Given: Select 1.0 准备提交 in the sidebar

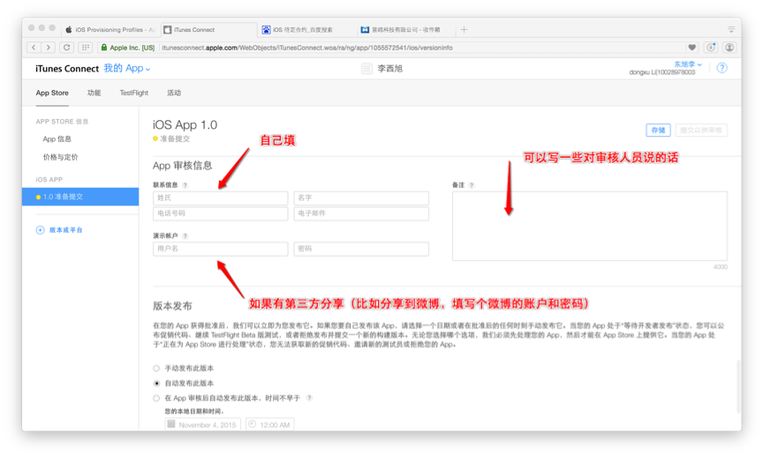Looking at the screenshot, I should (80, 197).
